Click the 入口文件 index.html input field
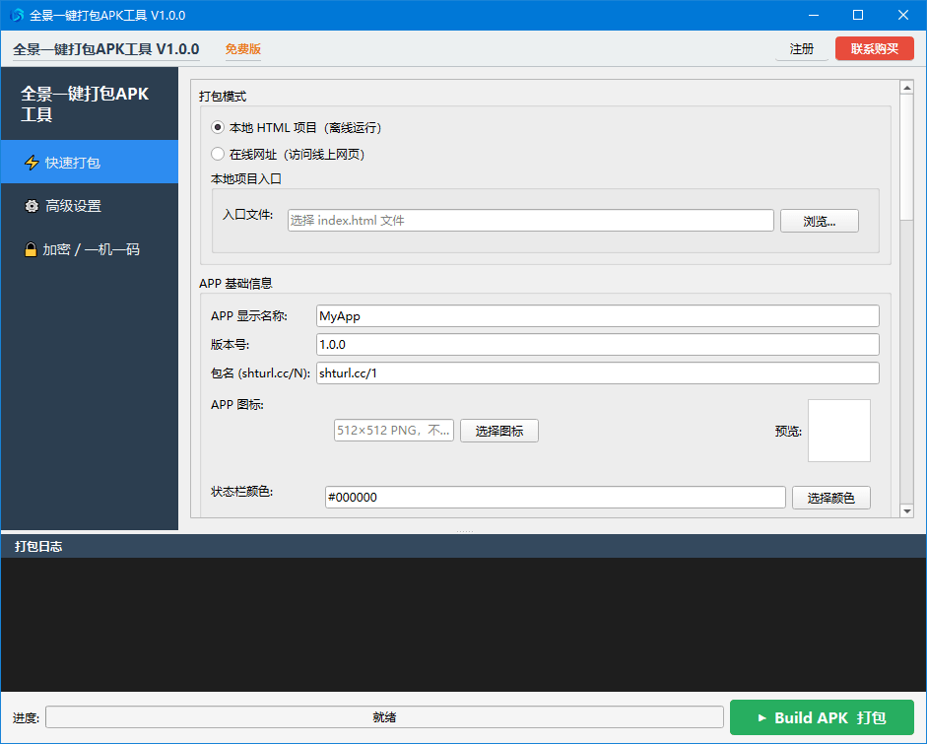The image size is (927, 744). (530, 221)
